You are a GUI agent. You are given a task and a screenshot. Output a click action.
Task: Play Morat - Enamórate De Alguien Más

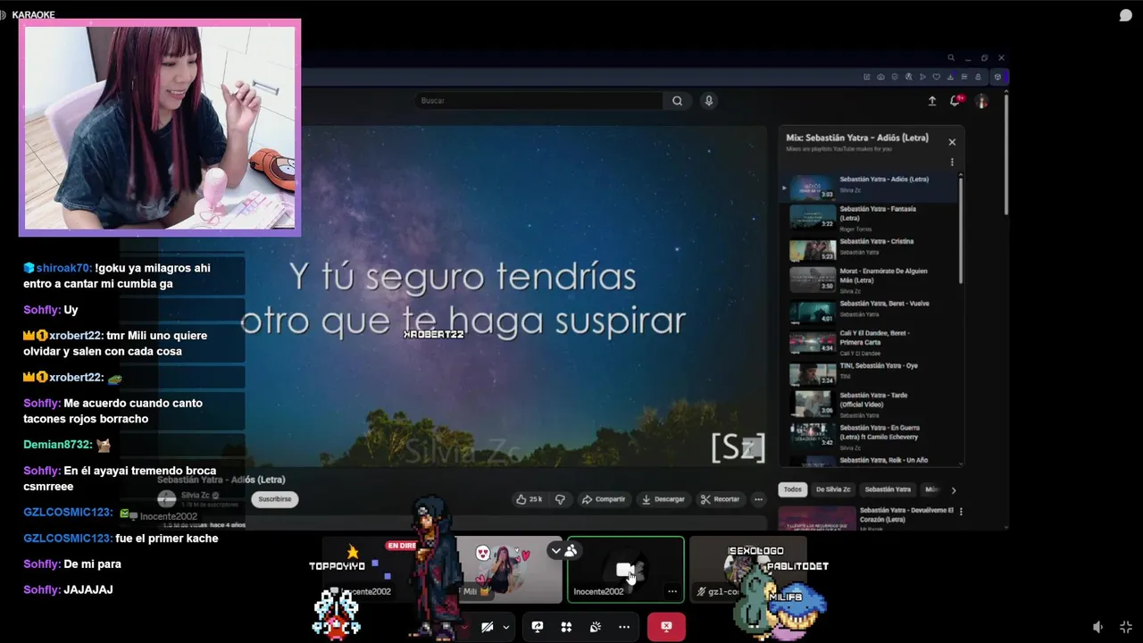(x=871, y=280)
